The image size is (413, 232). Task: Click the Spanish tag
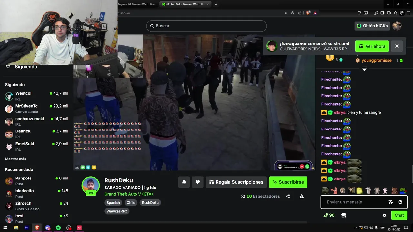click(x=113, y=203)
